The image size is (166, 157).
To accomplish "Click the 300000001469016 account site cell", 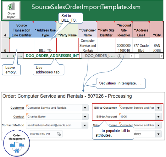I will coord(124,45).
